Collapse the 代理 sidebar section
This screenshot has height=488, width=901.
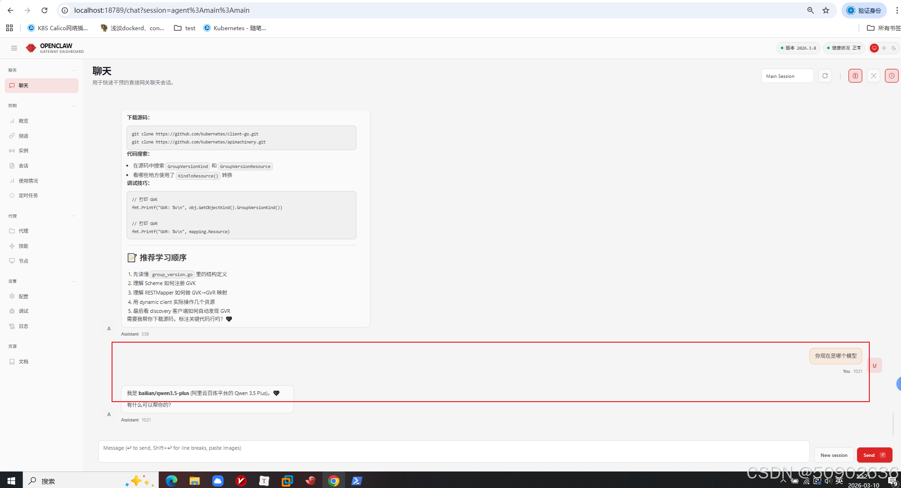point(74,216)
